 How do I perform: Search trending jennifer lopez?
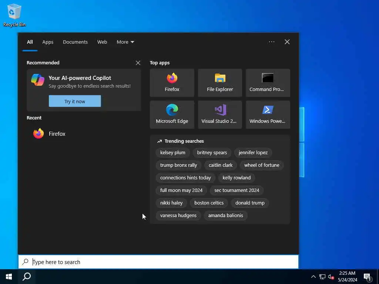(253, 153)
